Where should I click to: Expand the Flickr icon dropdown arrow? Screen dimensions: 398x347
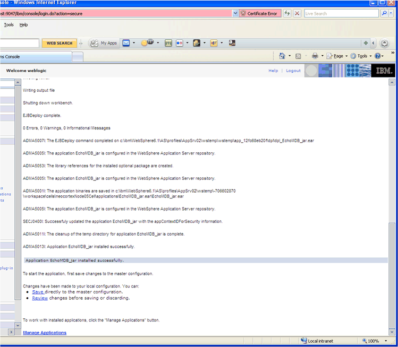pyautogui.click(x=188, y=43)
